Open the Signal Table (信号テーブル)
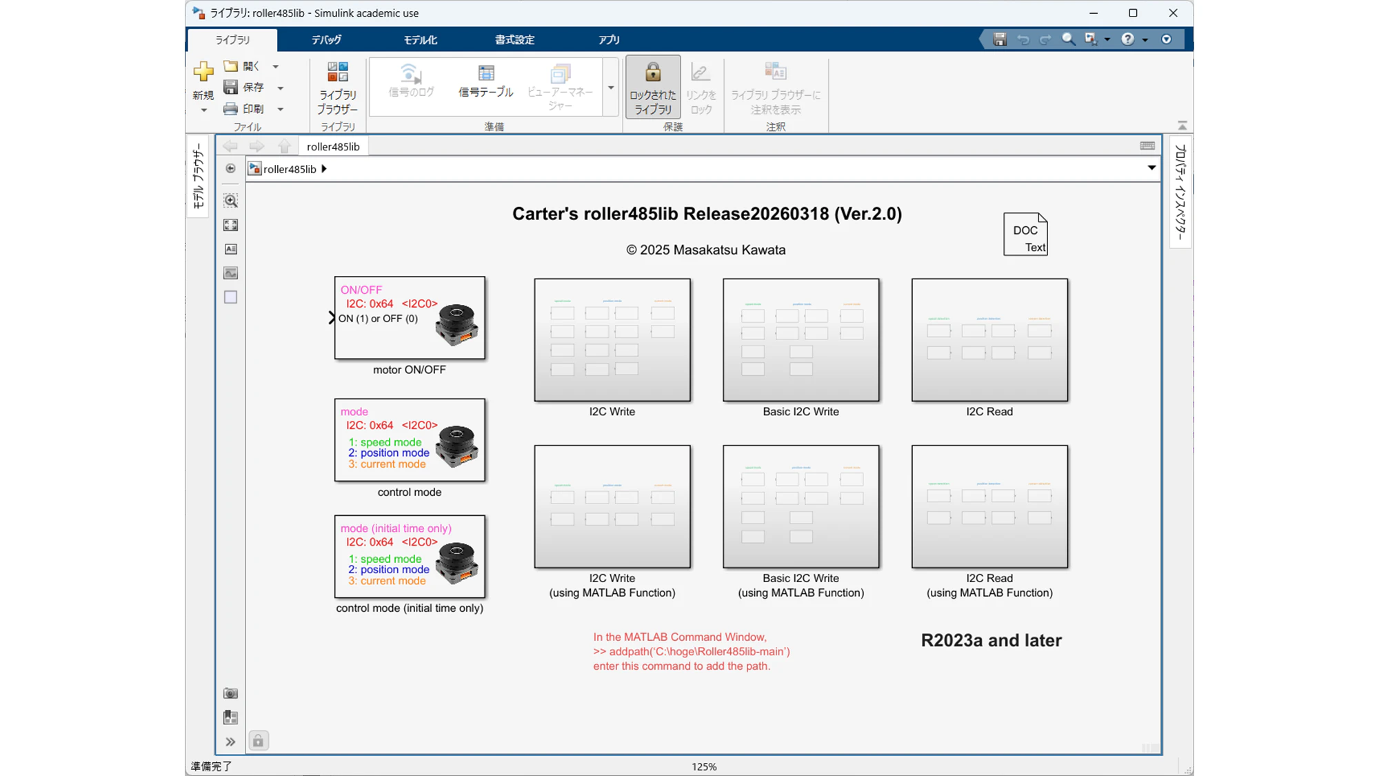 485,82
